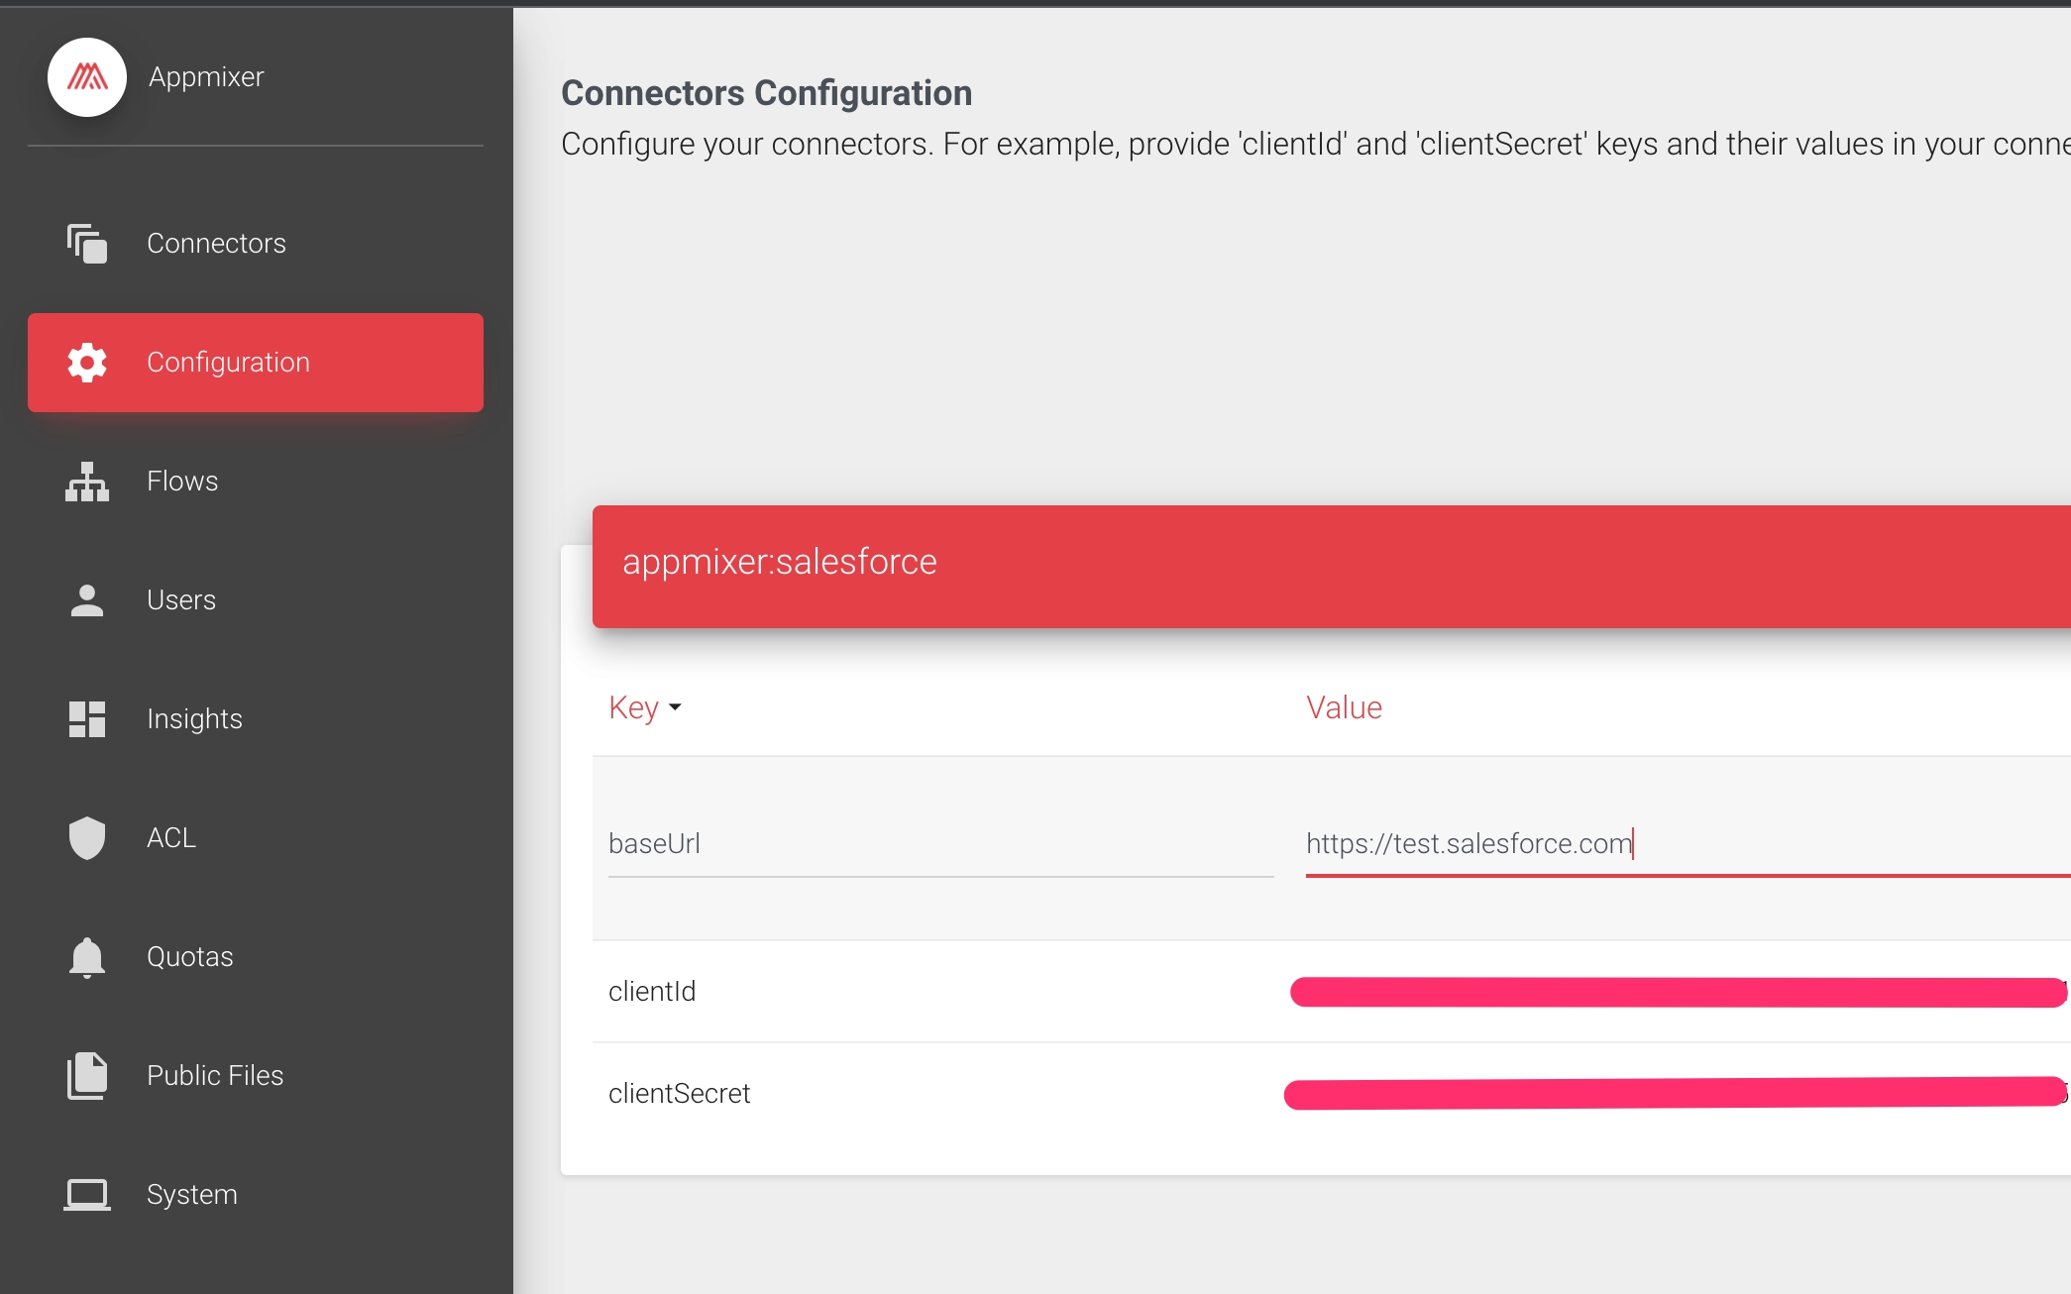Click the ACL shield icon

[x=87, y=838]
